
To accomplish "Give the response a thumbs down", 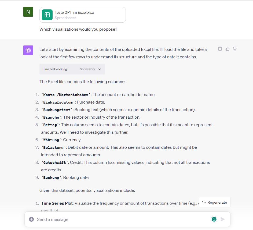I will (x=235, y=49).
